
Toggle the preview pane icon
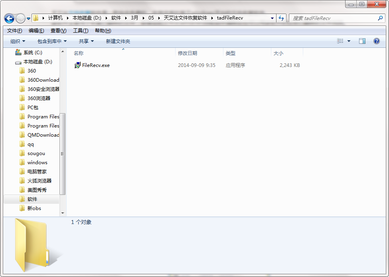[x=362, y=41]
